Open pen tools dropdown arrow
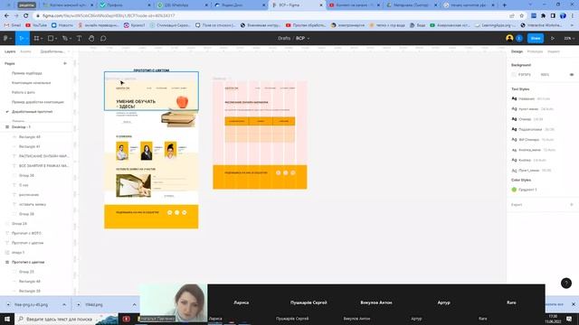The height and width of the screenshot is (325, 579). (71, 39)
